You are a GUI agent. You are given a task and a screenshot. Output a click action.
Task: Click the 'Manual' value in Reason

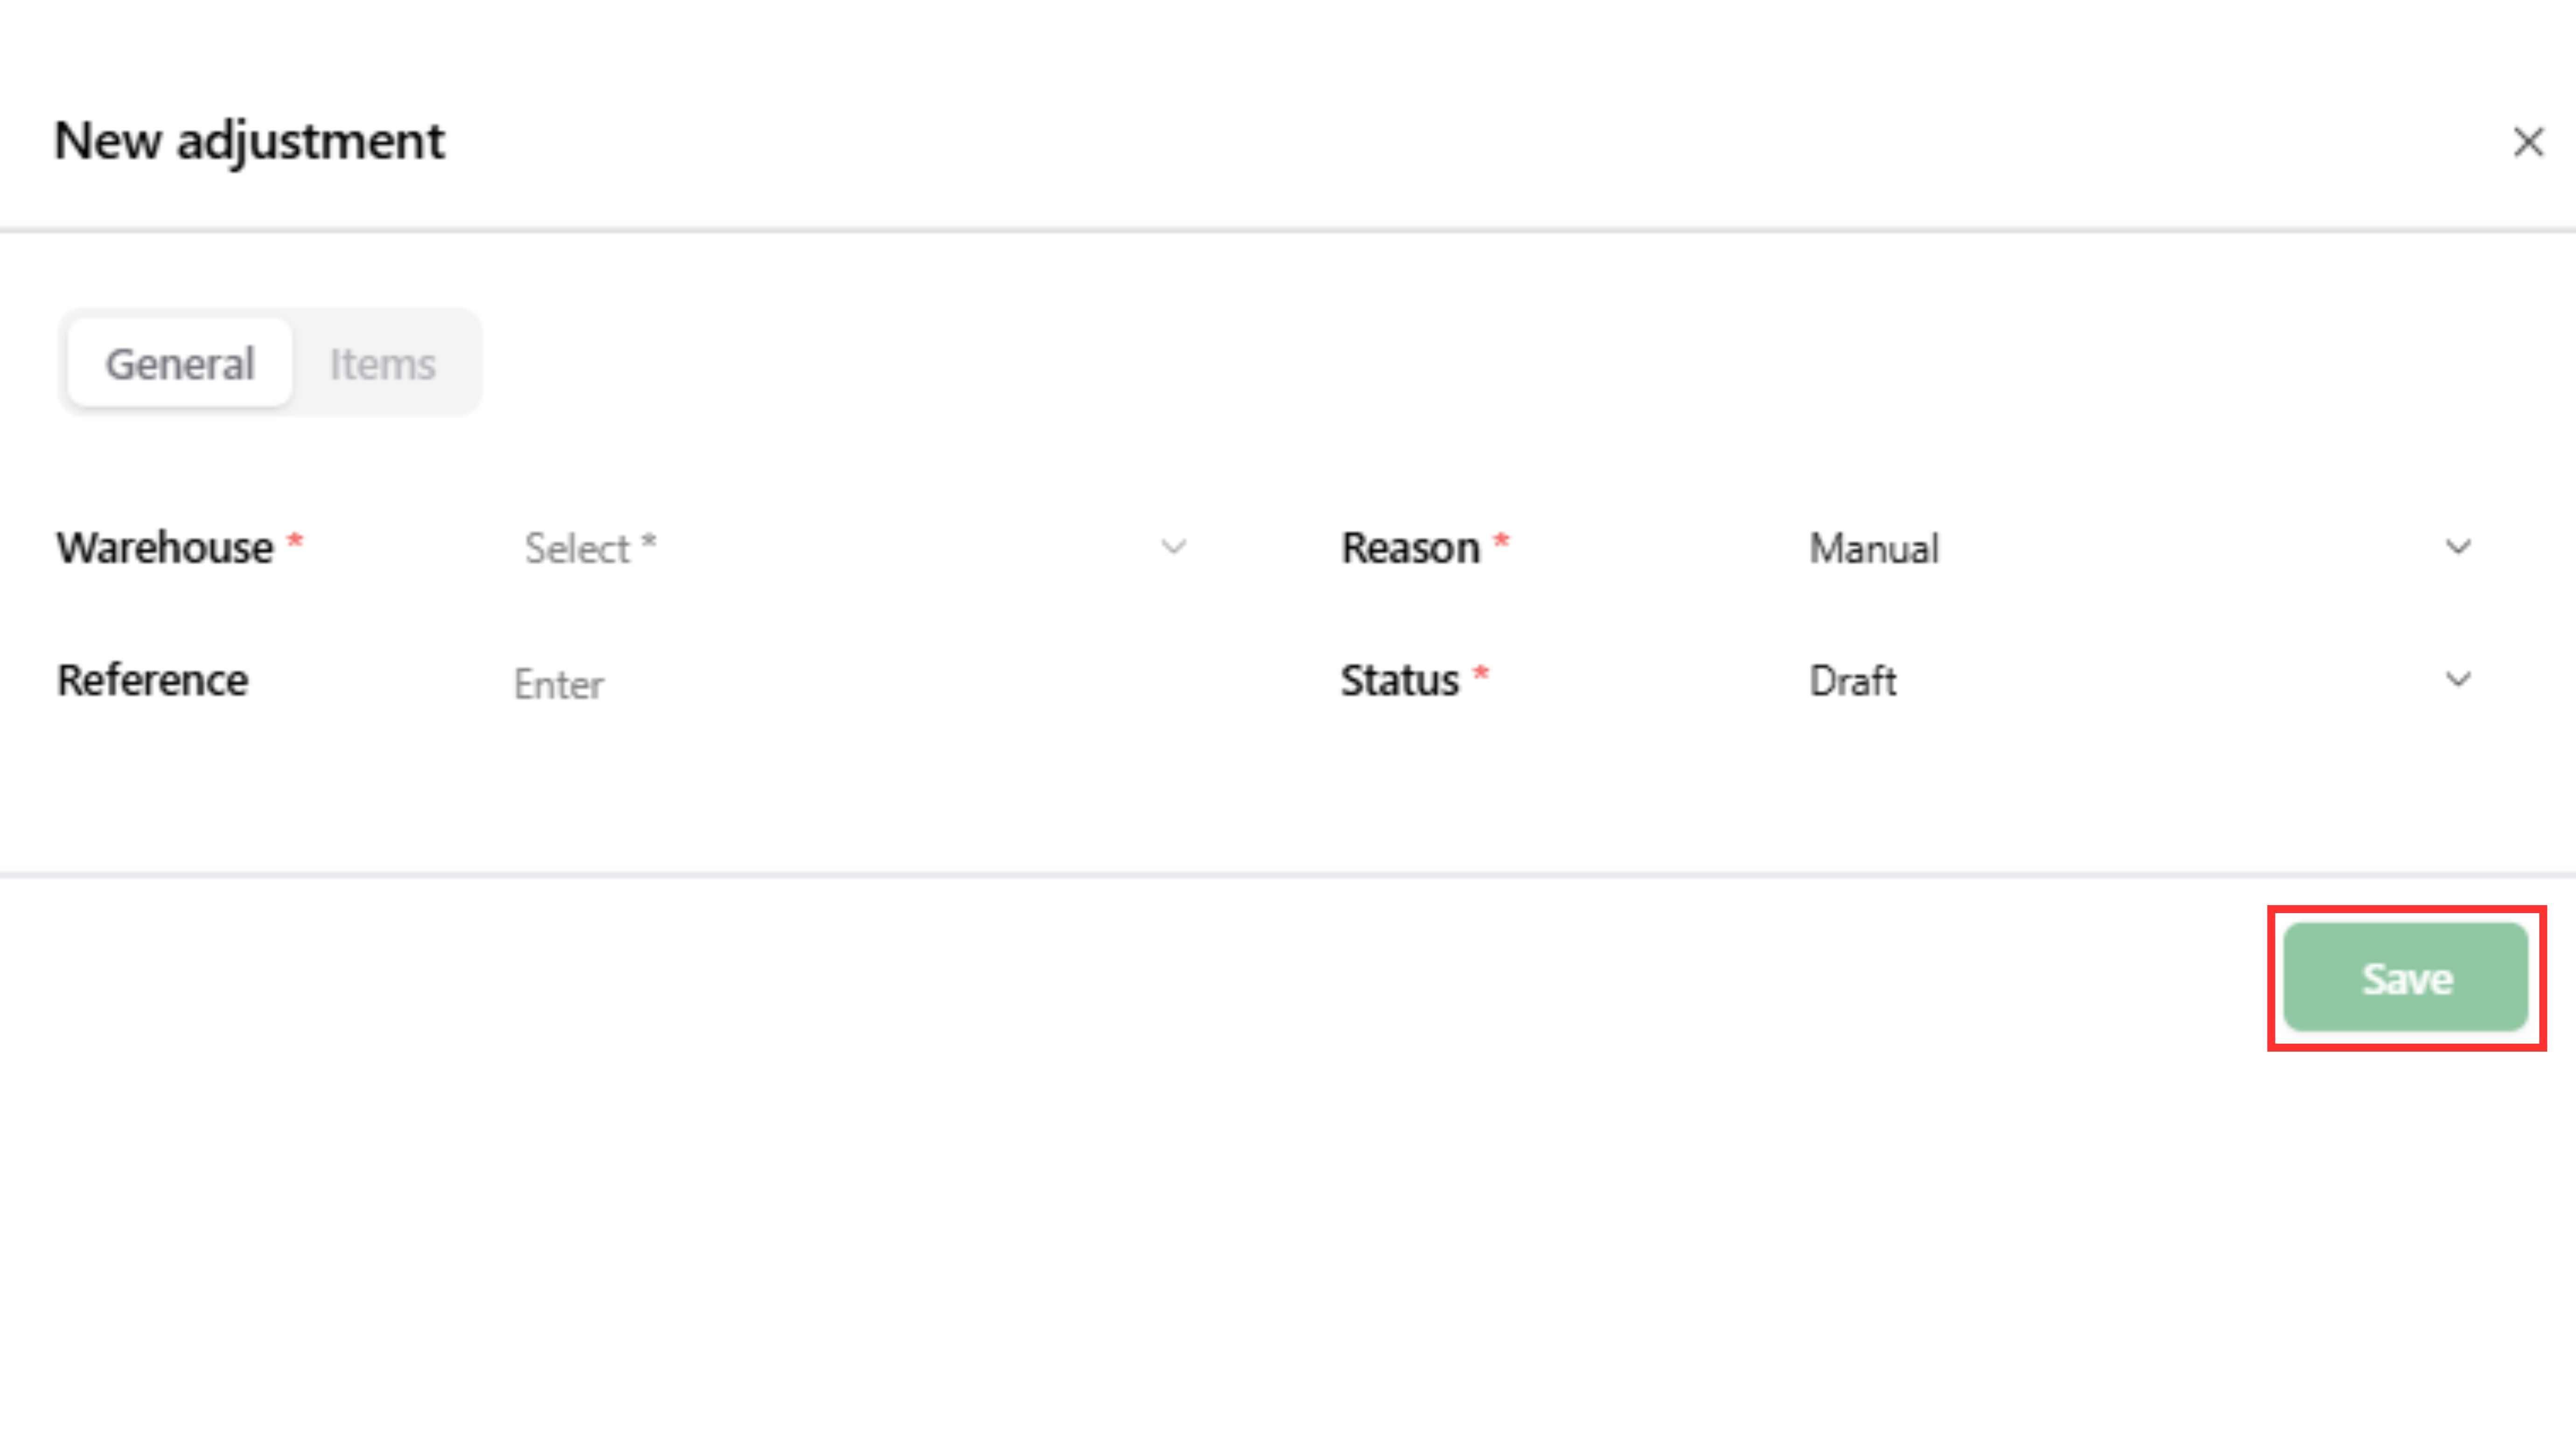1874,548
